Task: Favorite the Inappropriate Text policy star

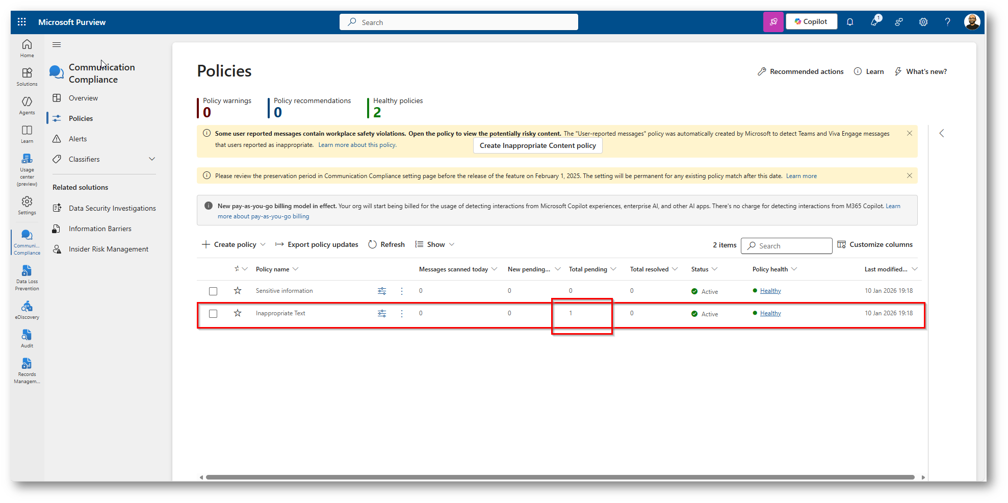Action: [238, 313]
